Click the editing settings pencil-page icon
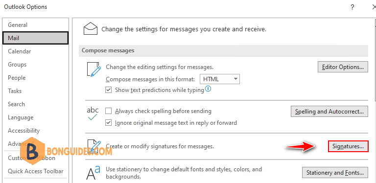Viewport: 376px width, 183px height. pyautogui.click(x=94, y=69)
